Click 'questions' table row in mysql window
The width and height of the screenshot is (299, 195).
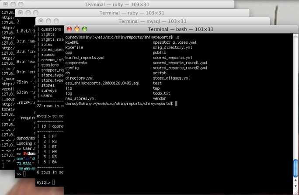[51, 29]
